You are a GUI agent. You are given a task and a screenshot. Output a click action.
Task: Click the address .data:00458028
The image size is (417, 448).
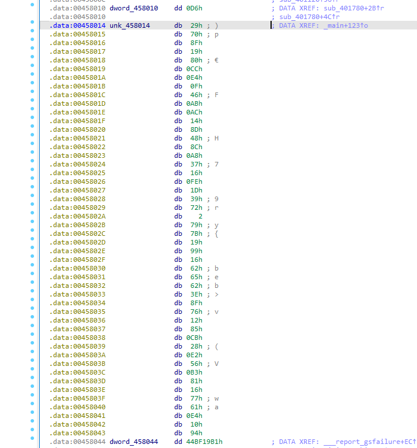tap(77, 199)
